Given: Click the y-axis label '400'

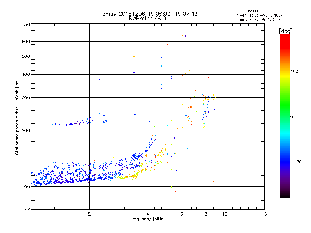Looking at the screenshot, I should (26, 74).
